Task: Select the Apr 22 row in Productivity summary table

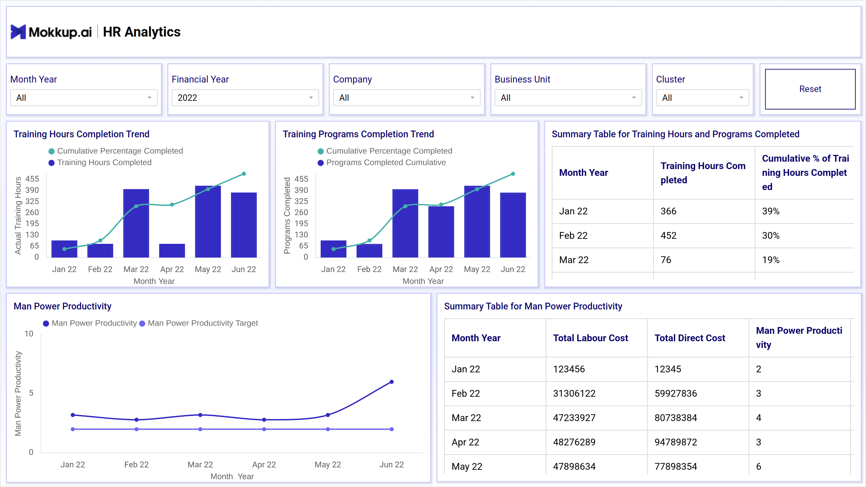Action: [649, 442]
